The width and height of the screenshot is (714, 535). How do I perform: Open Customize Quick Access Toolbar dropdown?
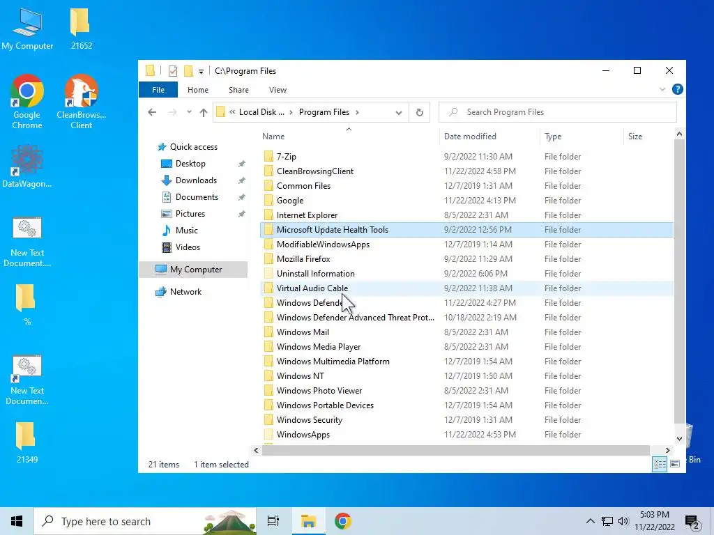click(x=201, y=72)
